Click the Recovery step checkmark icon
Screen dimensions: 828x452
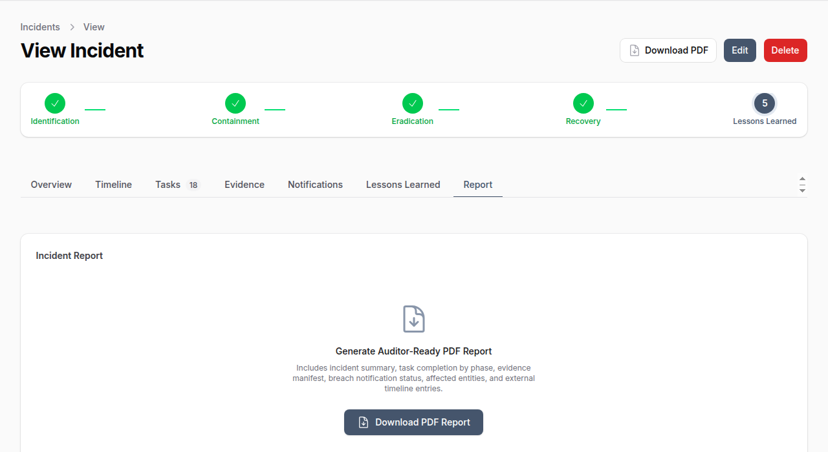coord(583,103)
